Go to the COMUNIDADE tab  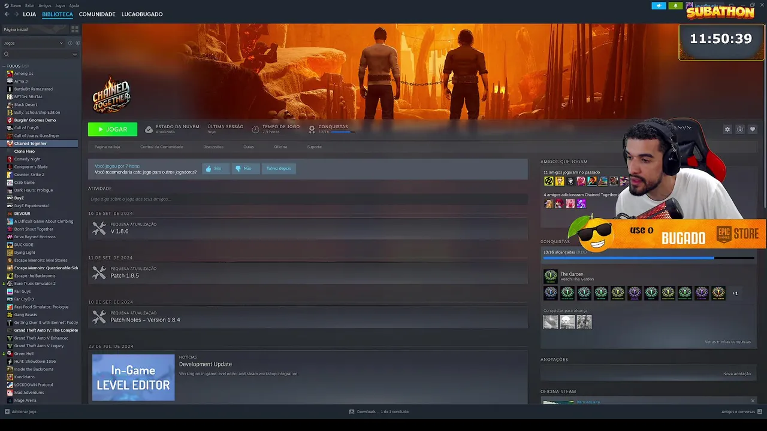97,14
